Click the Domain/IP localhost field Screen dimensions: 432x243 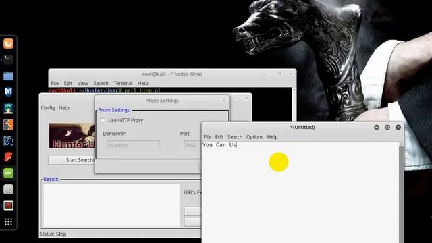click(133, 145)
